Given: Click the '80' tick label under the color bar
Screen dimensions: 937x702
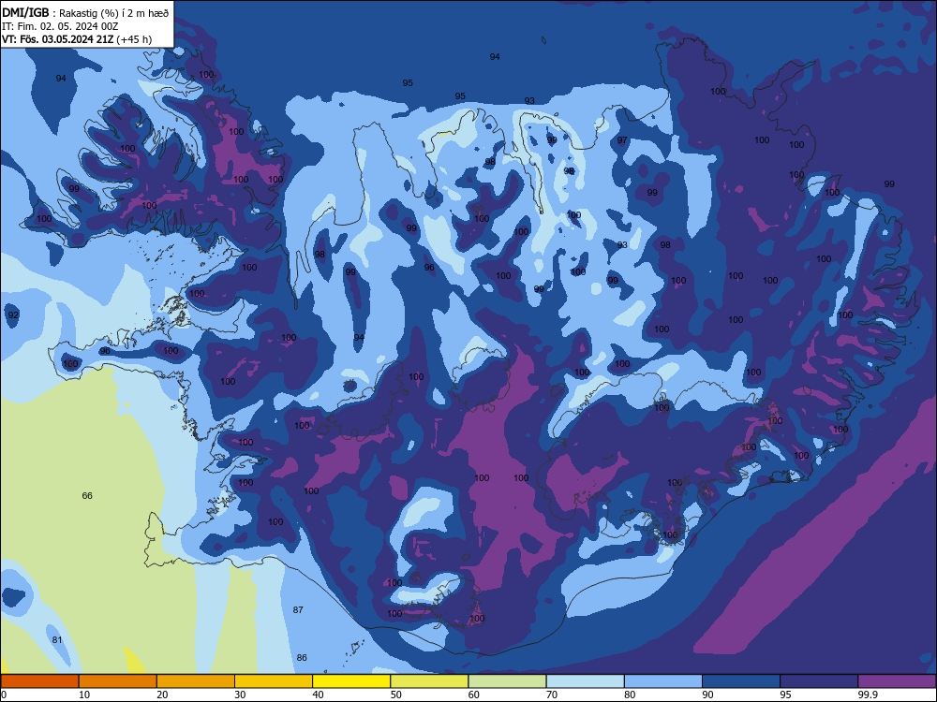Looking at the screenshot, I should click(630, 695).
